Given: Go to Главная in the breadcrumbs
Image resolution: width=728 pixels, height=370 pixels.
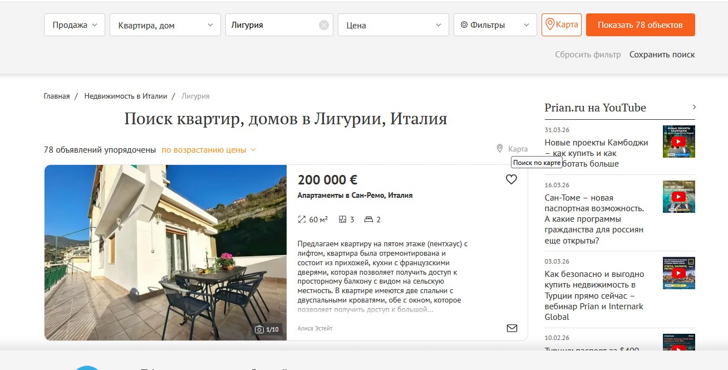Looking at the screenshot, I should (57, 96).
